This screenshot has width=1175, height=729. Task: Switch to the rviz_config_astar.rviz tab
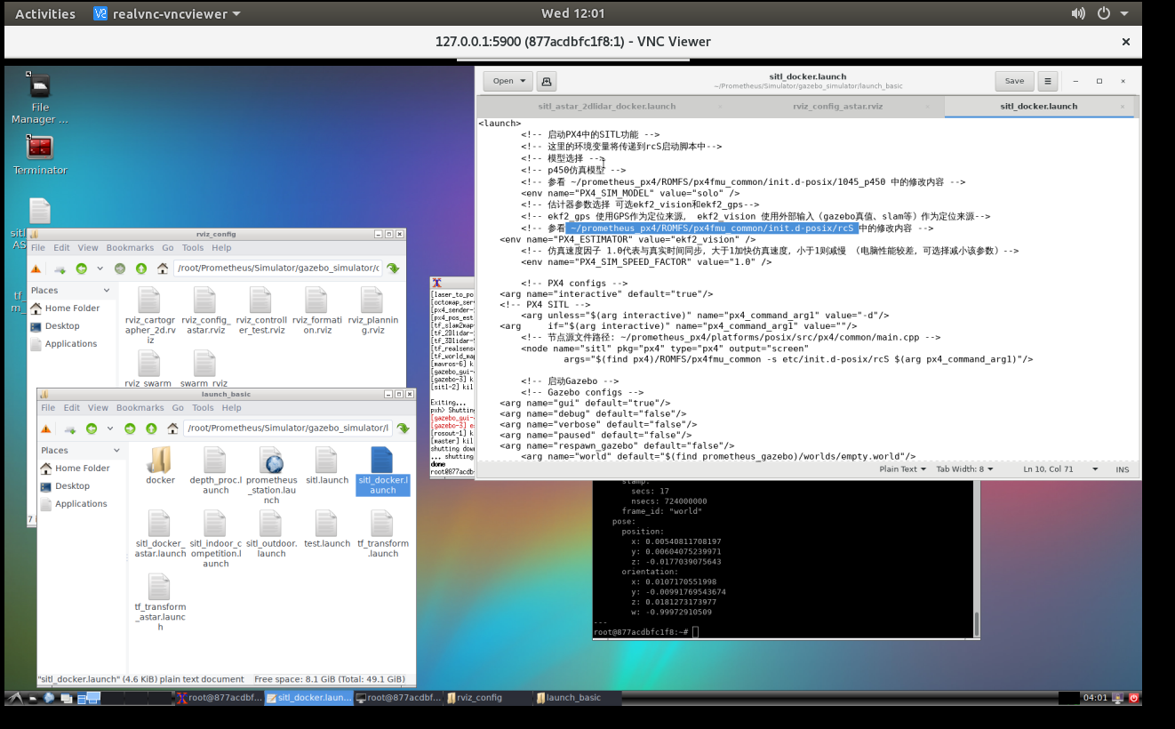[x=836, y=106]
